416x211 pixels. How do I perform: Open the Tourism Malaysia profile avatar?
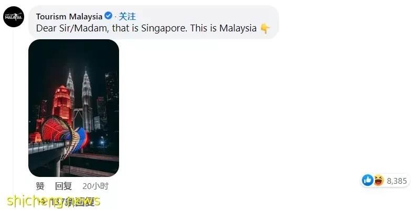click(14, 17)
